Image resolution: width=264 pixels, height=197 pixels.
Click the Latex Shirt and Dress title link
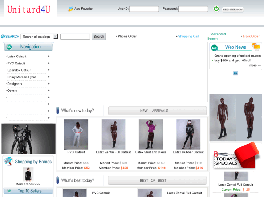click(x=151, y=152)
